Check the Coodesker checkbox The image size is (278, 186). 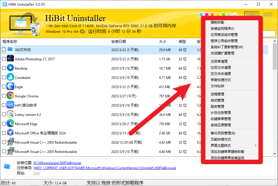point(4,77)
